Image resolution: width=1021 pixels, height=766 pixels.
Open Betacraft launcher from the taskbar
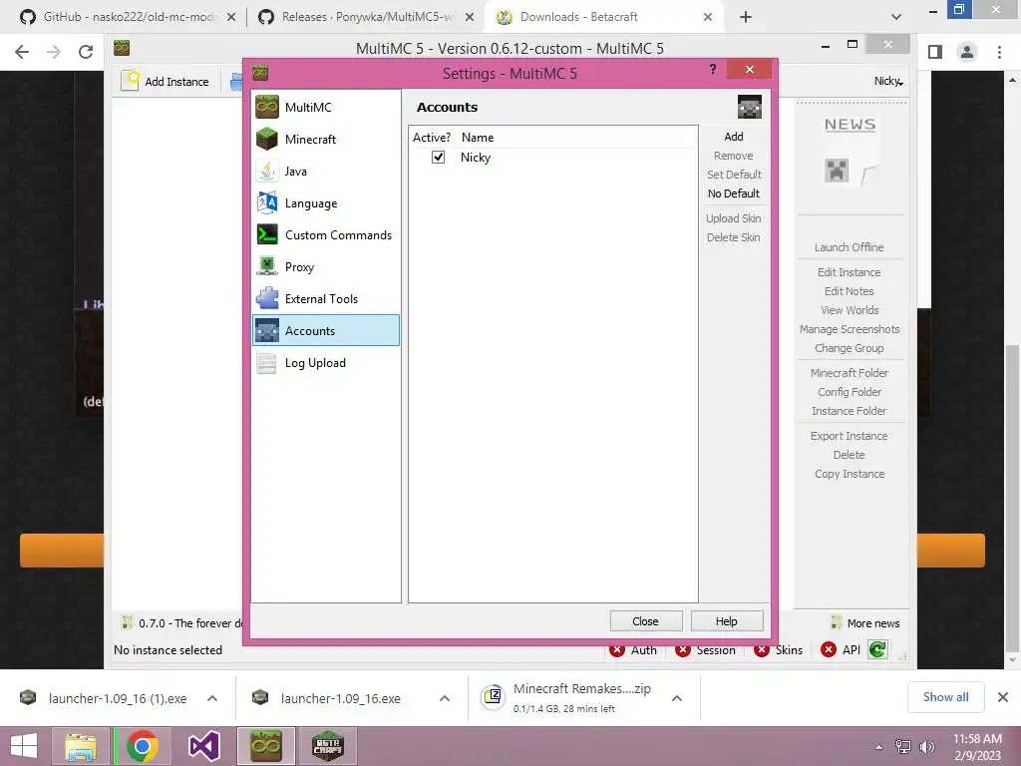click(x=327, y=746)
